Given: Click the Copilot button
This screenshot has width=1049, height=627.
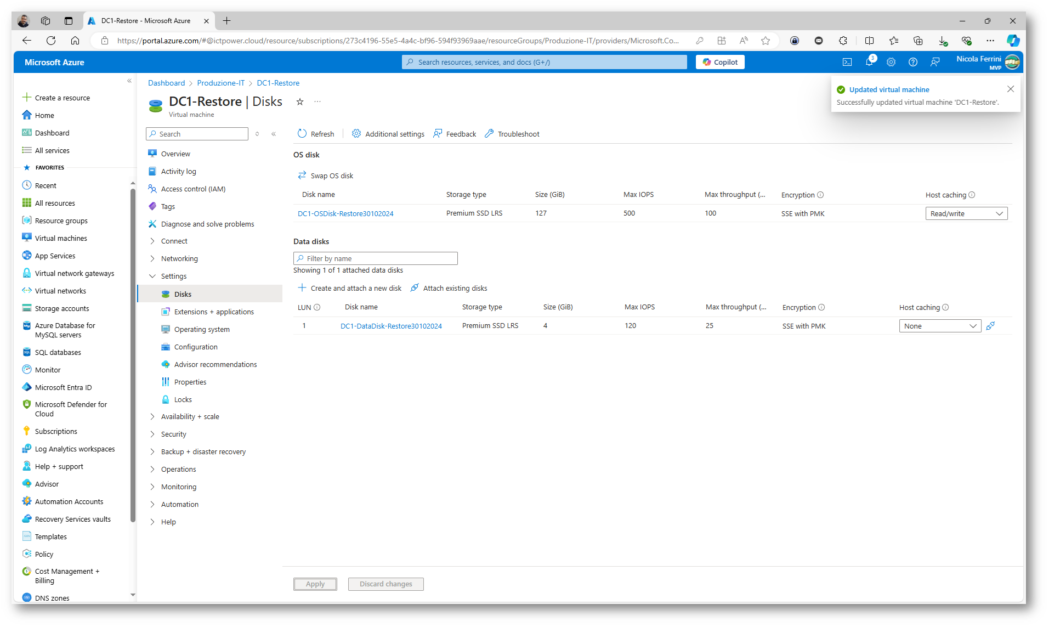Looking at the screenshot, I should click(720, 63).
